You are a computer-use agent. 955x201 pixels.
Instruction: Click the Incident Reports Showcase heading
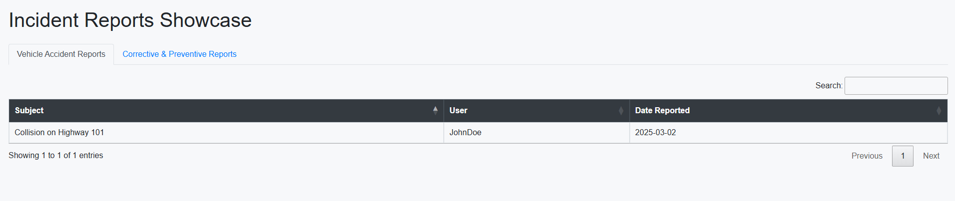(x=130, y=20)
